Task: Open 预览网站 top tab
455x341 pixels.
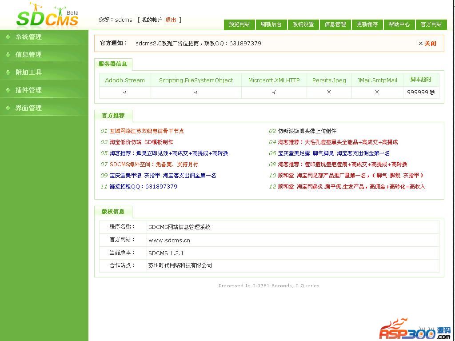Action: [239, 24]
